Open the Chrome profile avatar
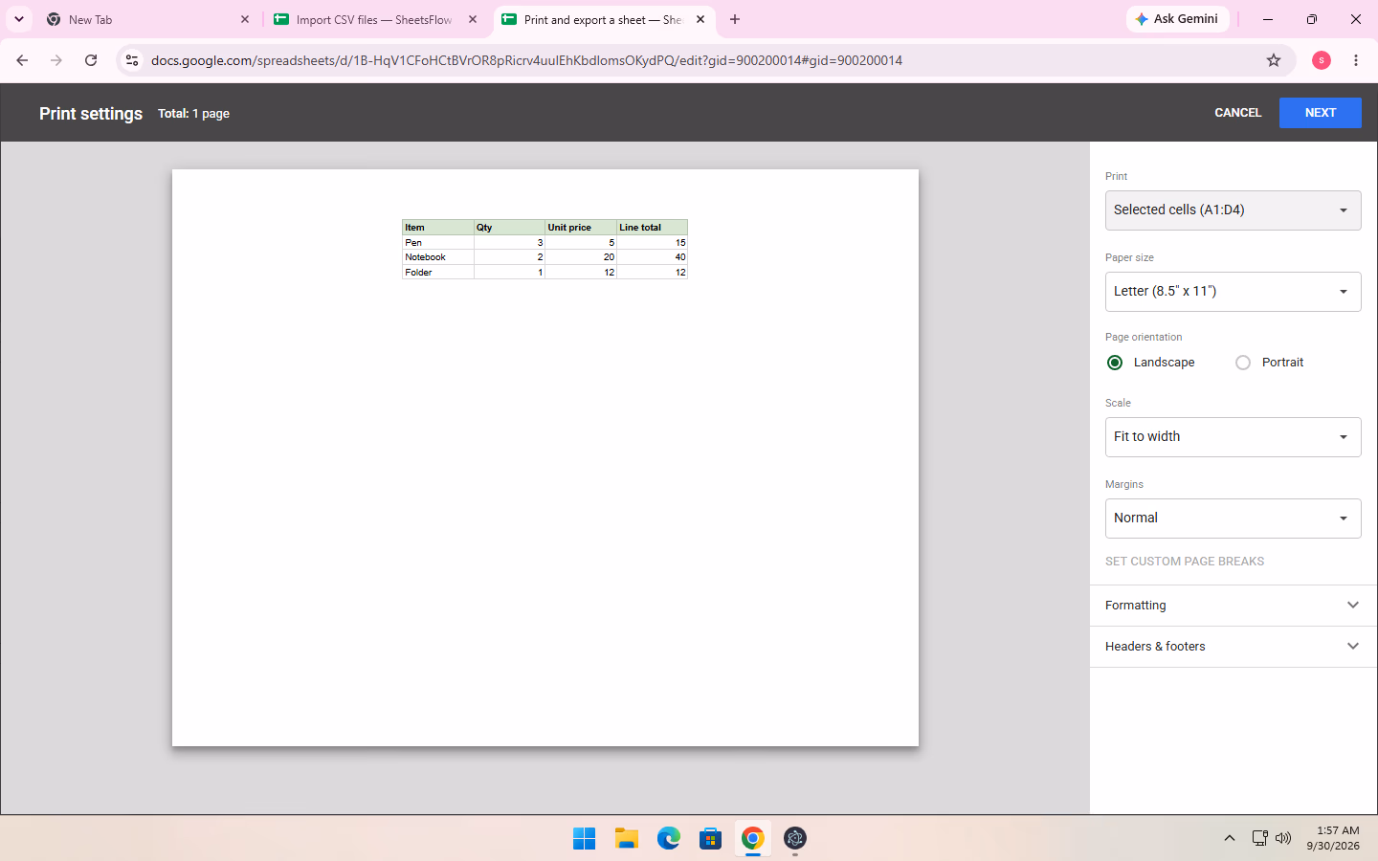This screenshot has width=1378, height=861. tap(1322, 60)
